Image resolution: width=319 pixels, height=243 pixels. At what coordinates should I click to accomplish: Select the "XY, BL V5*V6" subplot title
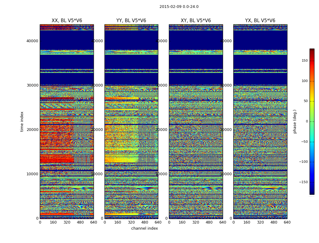196,21
